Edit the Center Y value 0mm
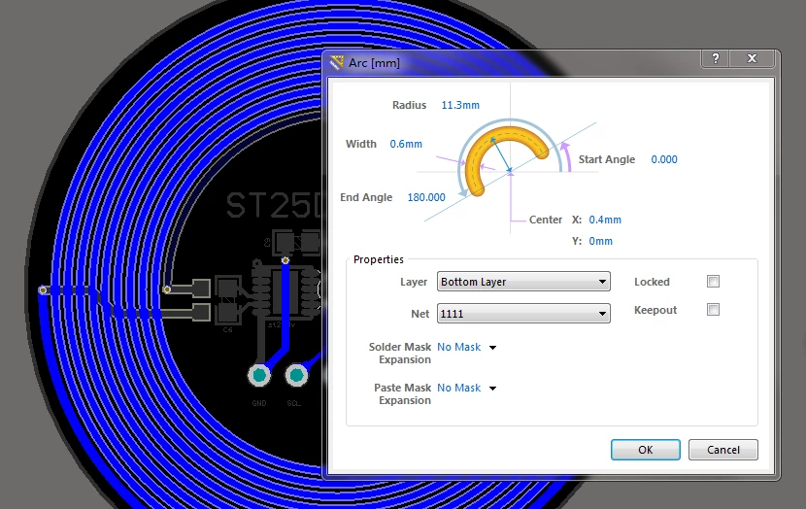Viewport: 806px width, 509px height. click(600, 241)
